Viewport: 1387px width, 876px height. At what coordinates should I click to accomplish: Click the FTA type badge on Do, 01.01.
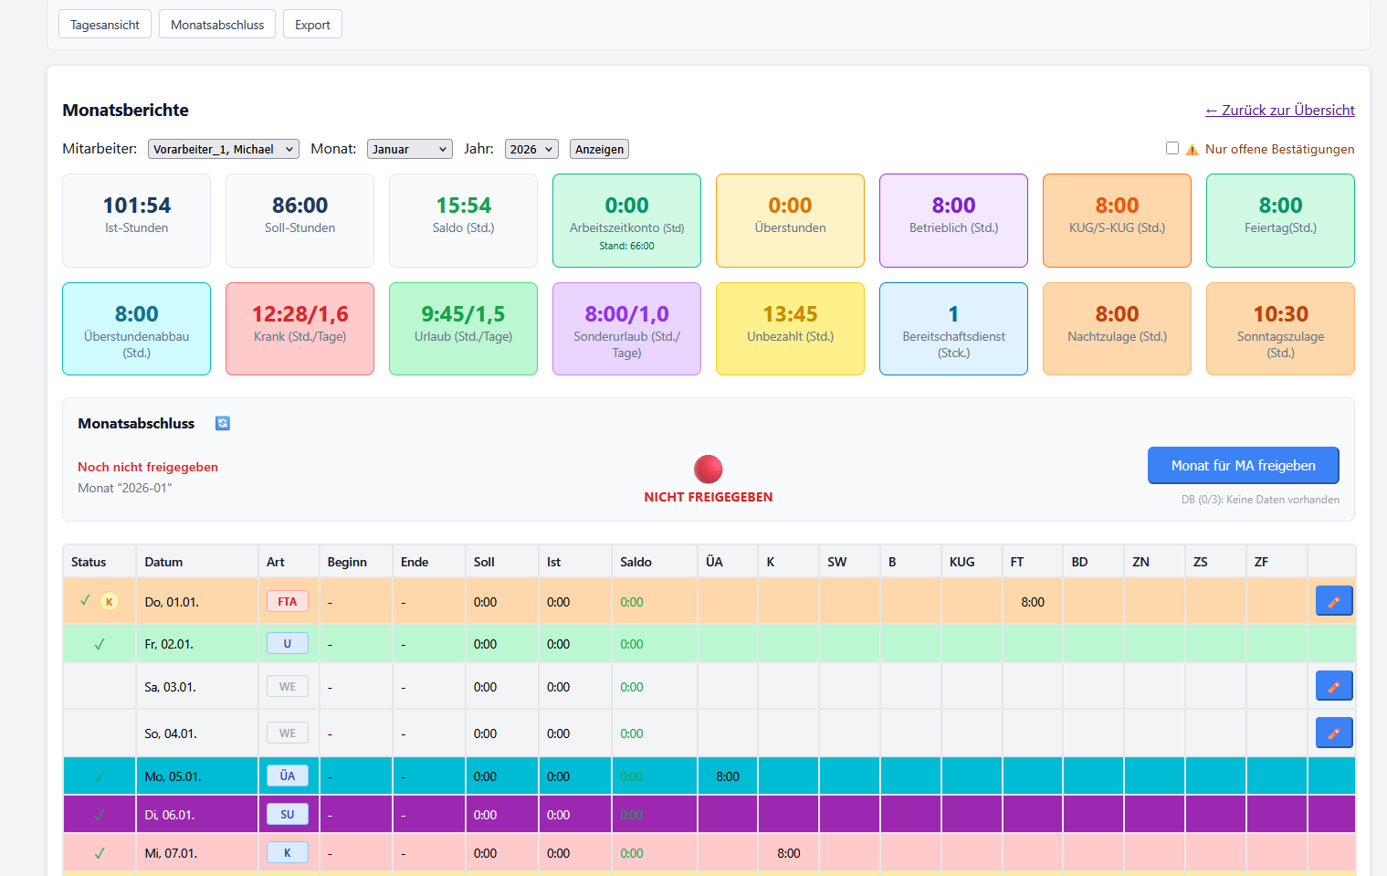coord(288,601)
